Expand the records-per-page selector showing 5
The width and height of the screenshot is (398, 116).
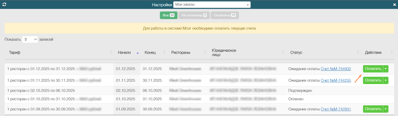pyautogui.click(x=30, y=39)
